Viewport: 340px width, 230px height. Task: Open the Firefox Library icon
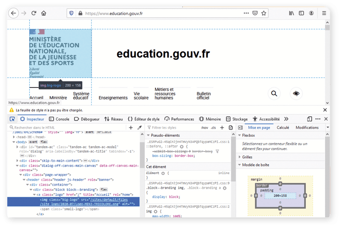[291, 13]
